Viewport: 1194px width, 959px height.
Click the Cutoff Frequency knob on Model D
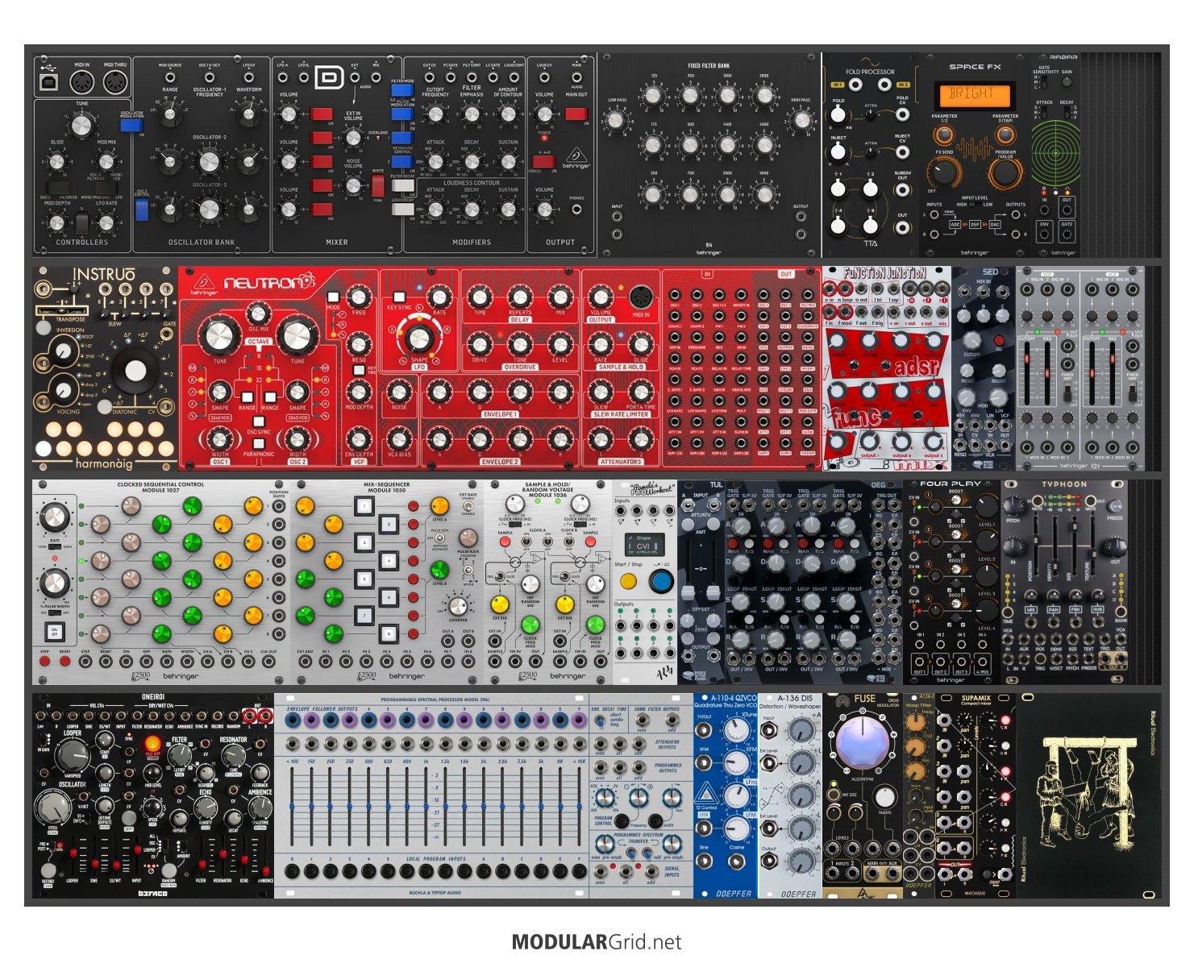pos(435,114)
